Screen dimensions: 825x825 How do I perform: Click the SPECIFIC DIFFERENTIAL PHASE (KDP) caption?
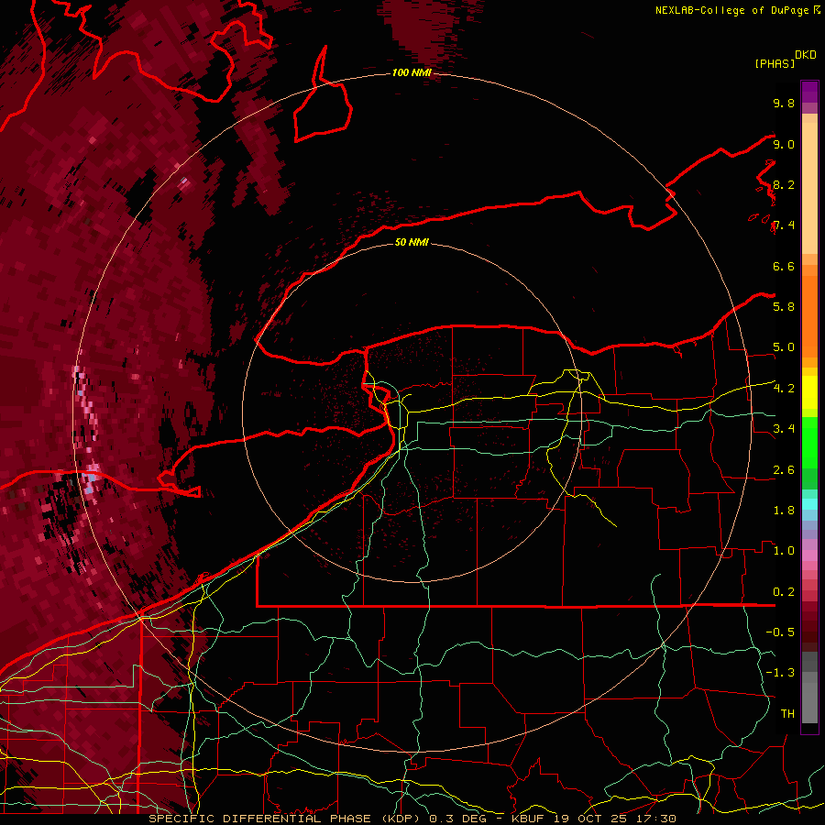tap(286, 819)
